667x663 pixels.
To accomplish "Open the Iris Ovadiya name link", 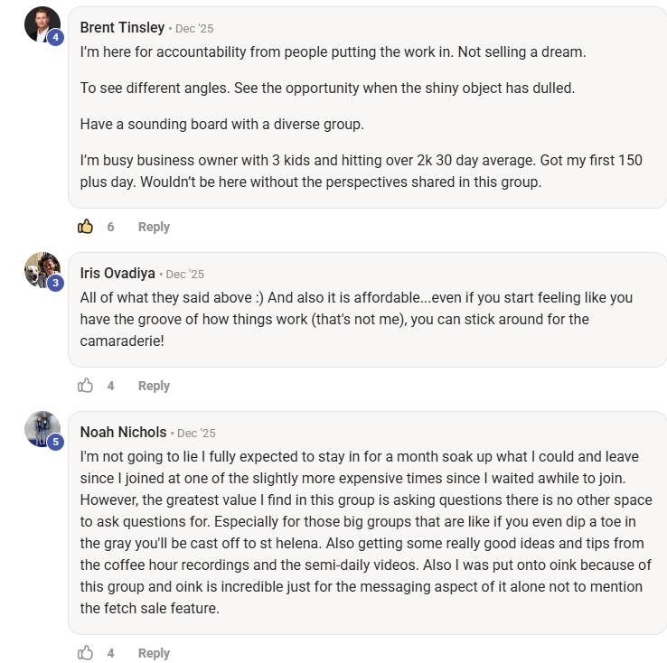I will click(x=117, y=274).
